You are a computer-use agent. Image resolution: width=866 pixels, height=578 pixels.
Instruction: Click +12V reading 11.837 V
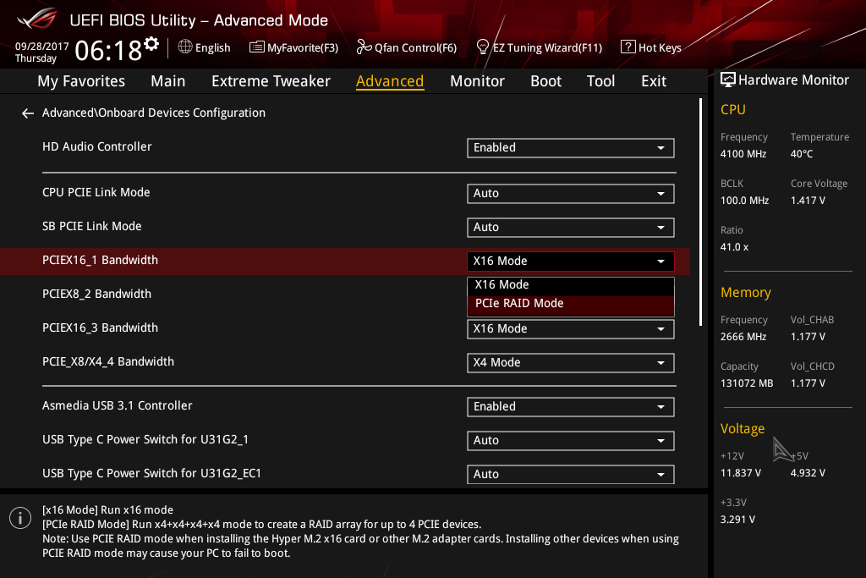(x=741, y=474)
